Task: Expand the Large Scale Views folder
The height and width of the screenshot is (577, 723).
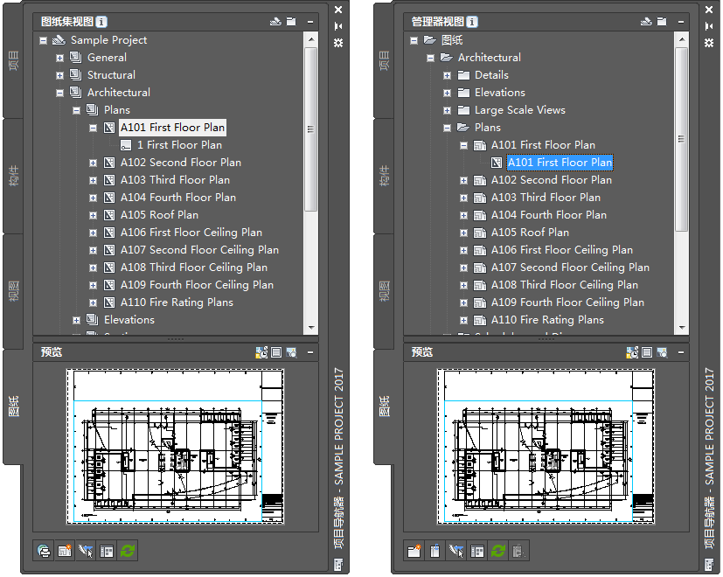Action: (x=448, y=110)
